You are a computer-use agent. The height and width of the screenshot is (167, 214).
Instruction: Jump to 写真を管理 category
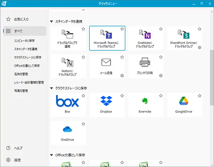(x=21, y=91)
